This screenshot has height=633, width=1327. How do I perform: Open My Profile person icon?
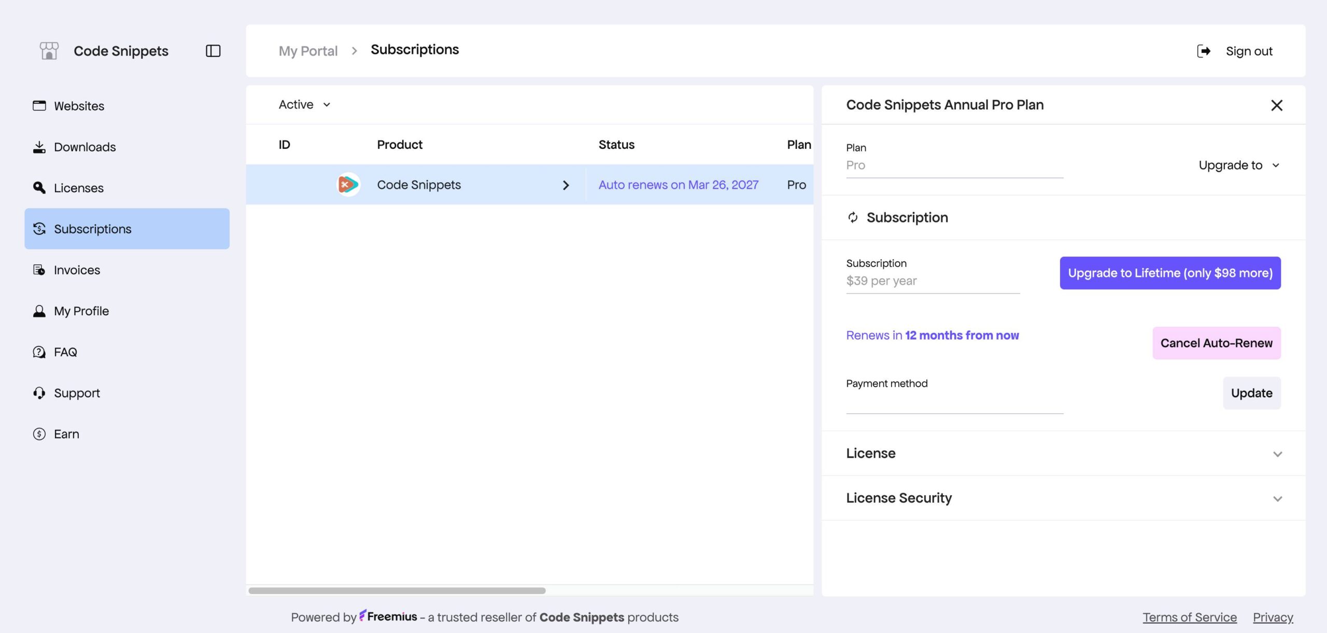tap(39, 311)
